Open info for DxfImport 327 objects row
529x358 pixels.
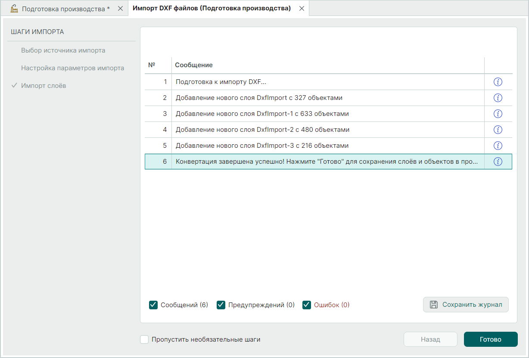(498, 98)
